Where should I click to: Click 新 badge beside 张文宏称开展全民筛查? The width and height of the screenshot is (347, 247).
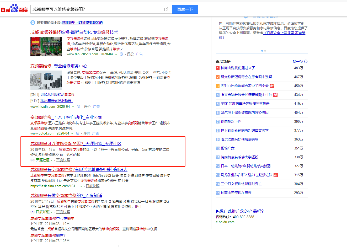275,95
